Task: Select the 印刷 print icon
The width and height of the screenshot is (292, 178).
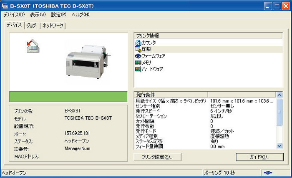Action: (x=138, y=49)
